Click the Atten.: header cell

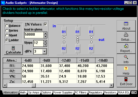[12, 60]
